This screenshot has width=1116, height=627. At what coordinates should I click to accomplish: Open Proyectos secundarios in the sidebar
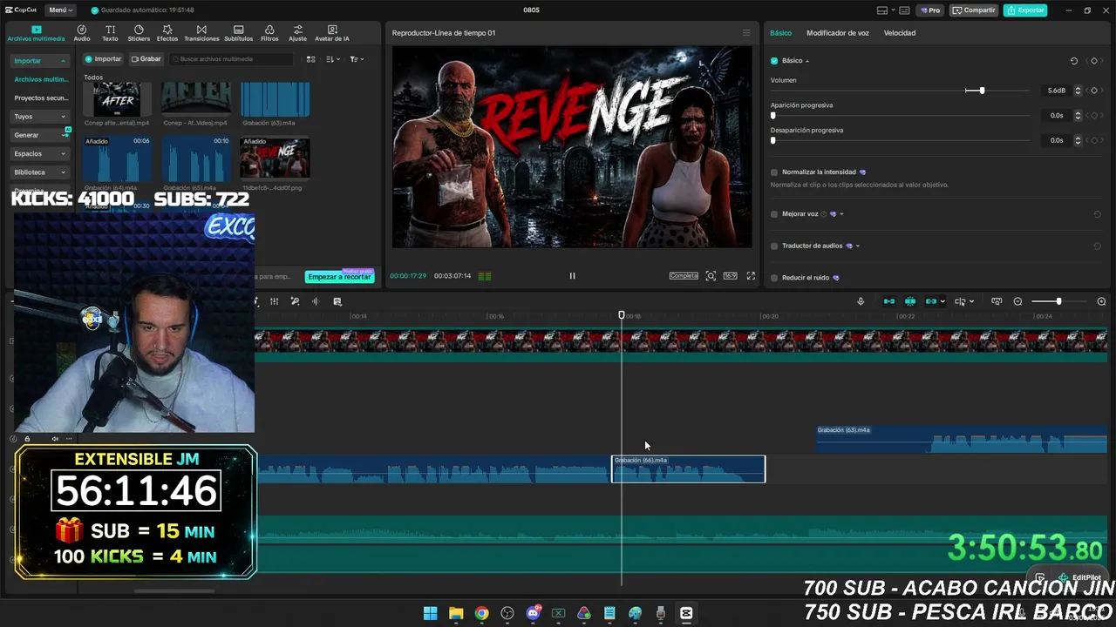41,98
